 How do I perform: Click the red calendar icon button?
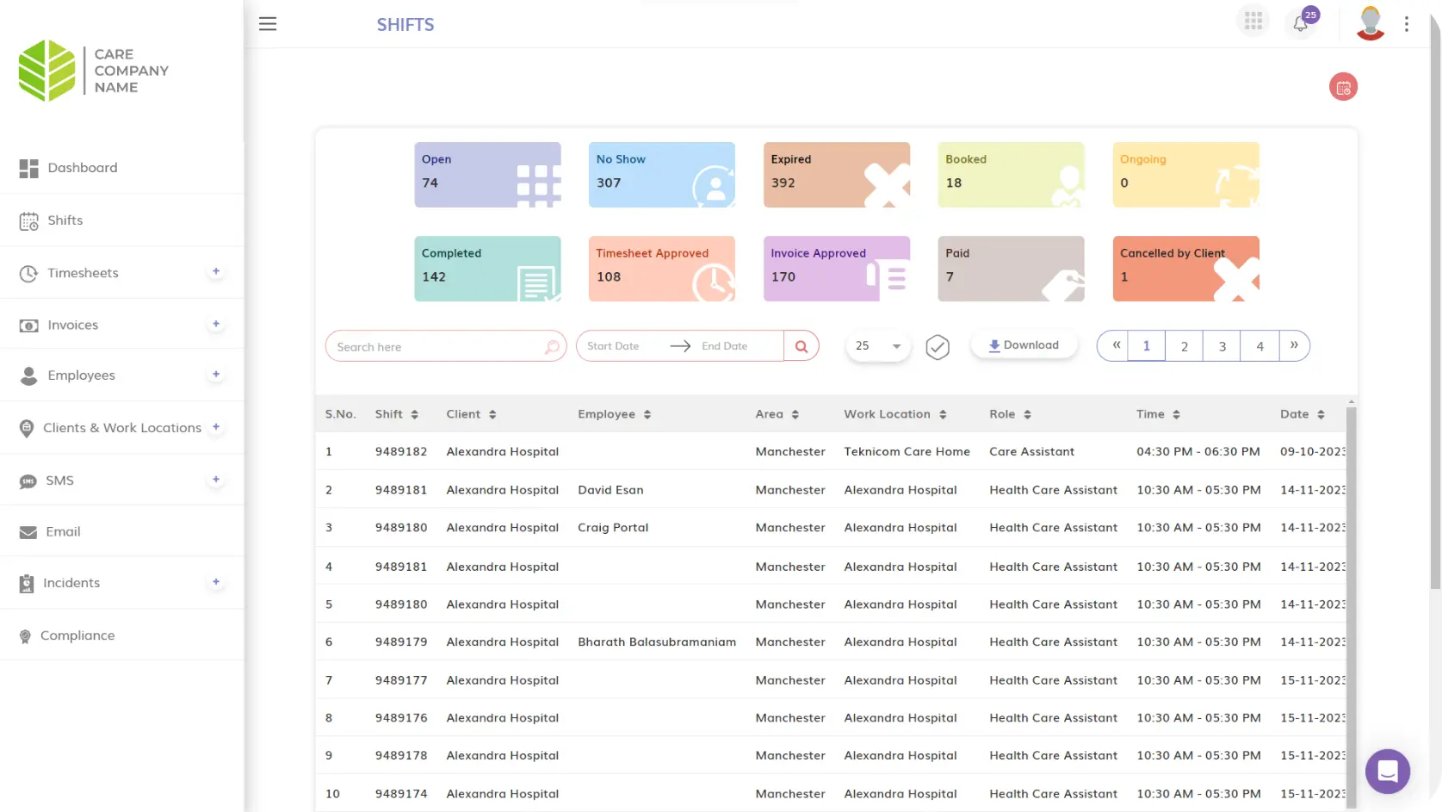(x=1343, y=87)
